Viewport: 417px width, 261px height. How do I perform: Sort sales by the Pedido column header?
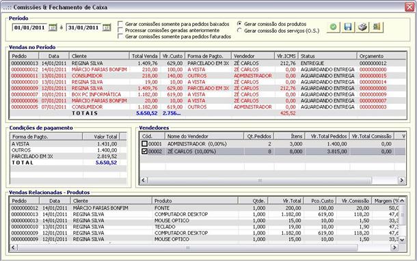point(24,56)
